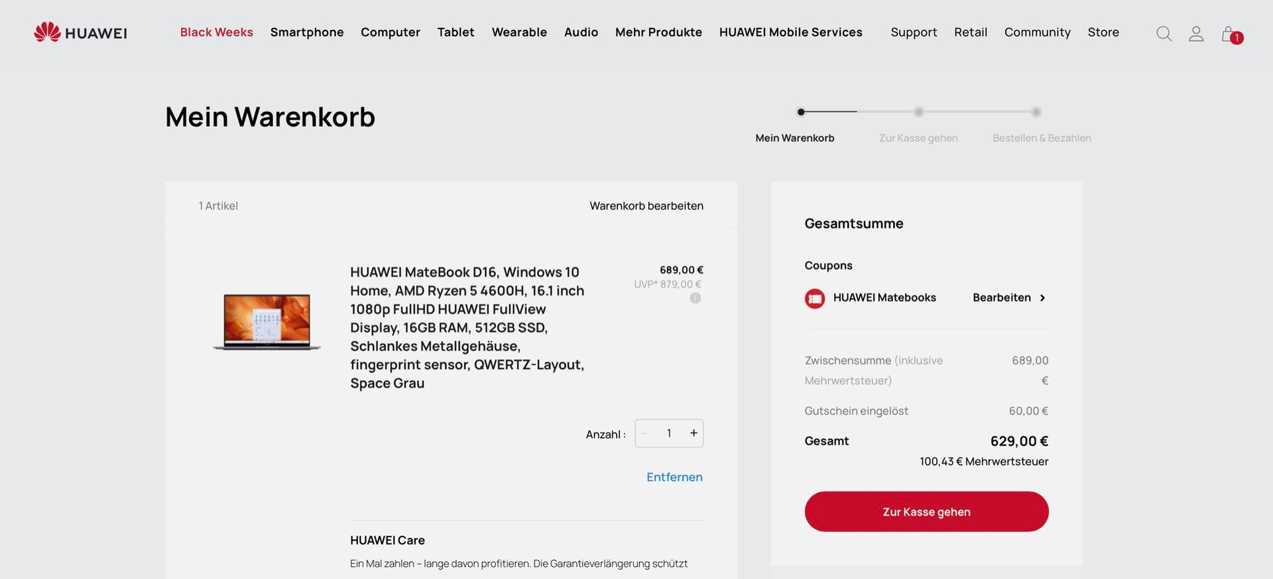Open the Smartphone menu
Screen dimensions: 1273x579
307,32
